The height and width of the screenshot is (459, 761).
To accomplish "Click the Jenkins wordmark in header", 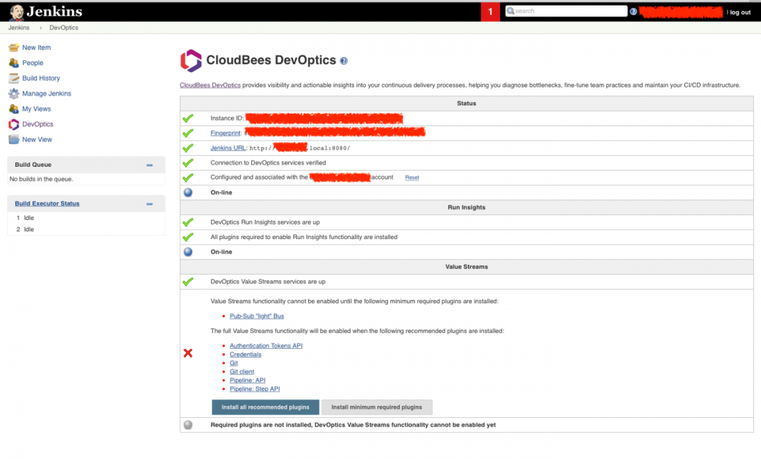I will (x=54, y=11).
